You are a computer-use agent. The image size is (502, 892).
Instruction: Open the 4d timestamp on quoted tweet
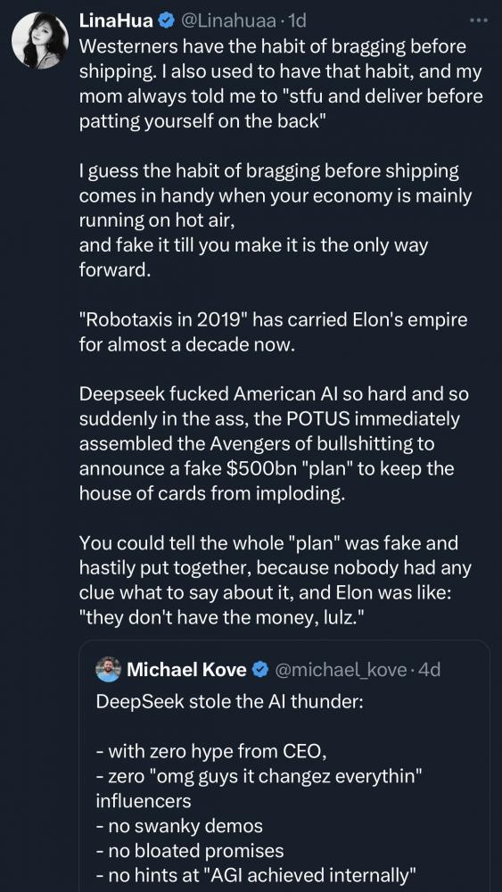429,670
